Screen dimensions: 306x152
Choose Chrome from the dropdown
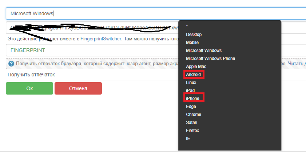pyautogui.click(x=193, y=115)
